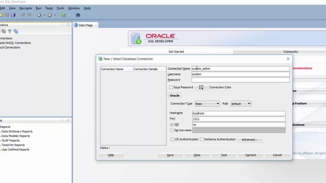Click the Save button

(x=170, y=155)
